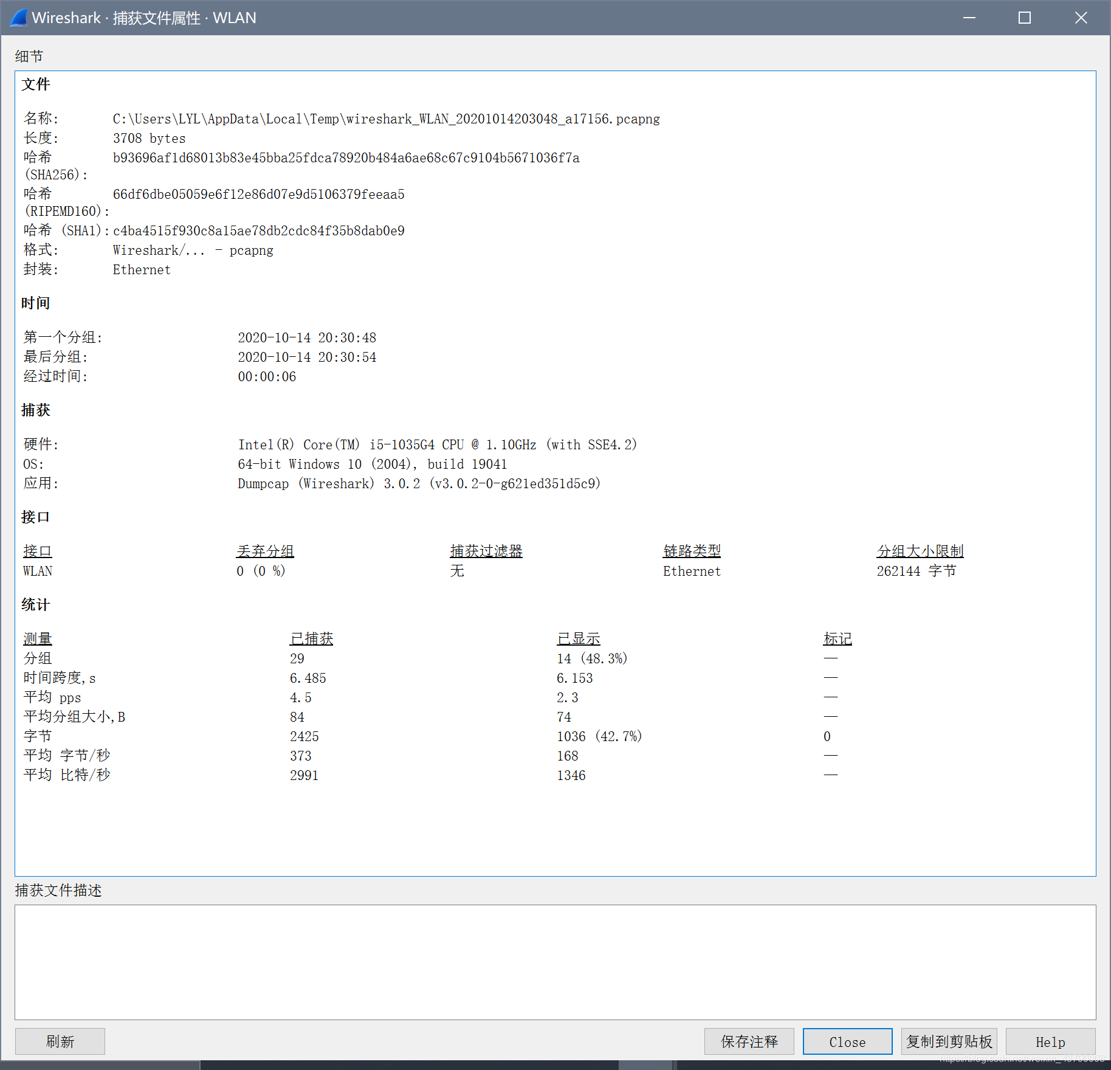This screenshot has height=1070, width=1111.
Task: Click the 测量 measurement column header
Action: [38, 638]
